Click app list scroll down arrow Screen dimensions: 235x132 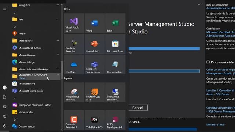(62, 129)
